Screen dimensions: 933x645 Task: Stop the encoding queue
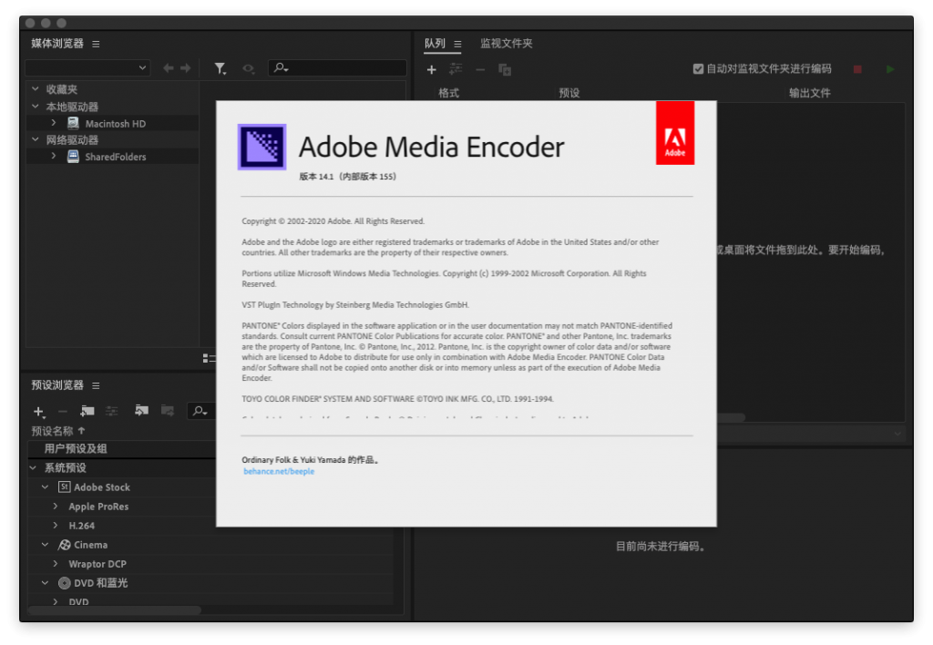[857, 69]
